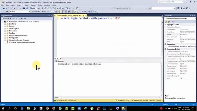Click the Results to File icon
Viewport: 197px width, 111px height.
point(78,12)
